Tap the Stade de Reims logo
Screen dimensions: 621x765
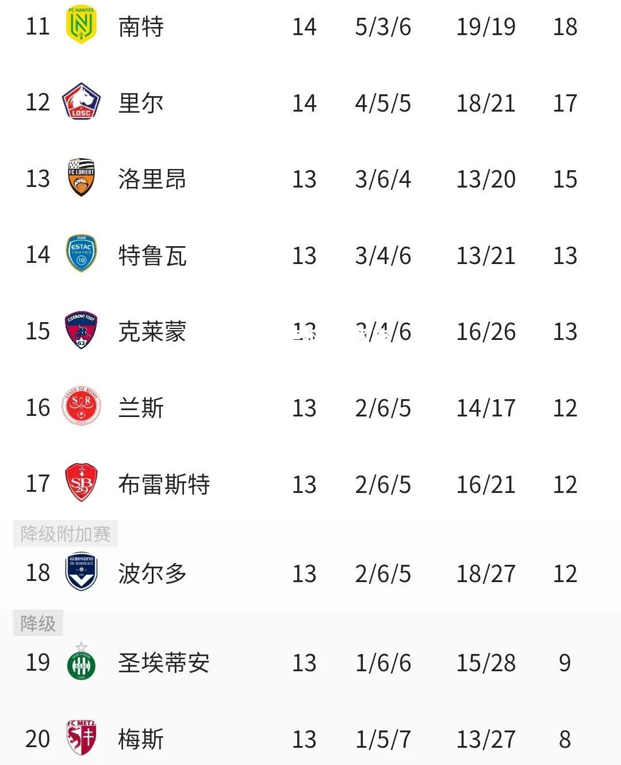coord(81,407)
